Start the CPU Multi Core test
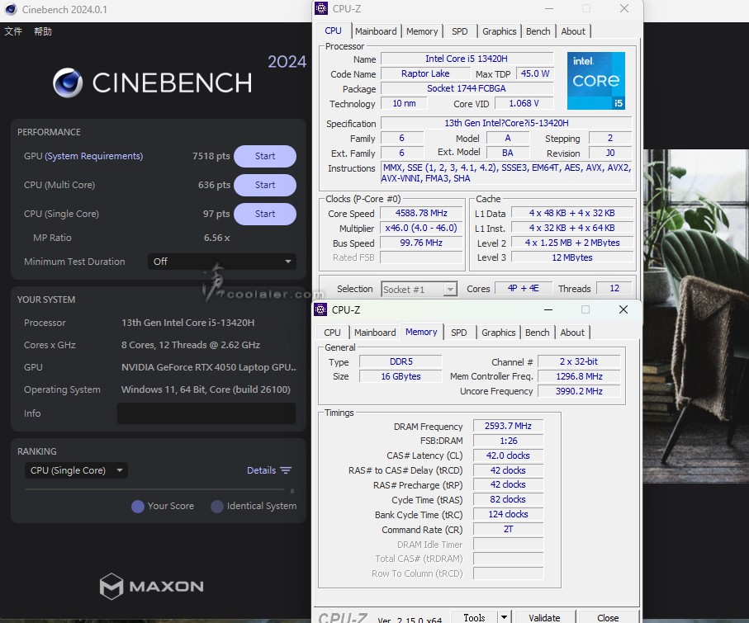The image size is (749, 623). point(265,185)
